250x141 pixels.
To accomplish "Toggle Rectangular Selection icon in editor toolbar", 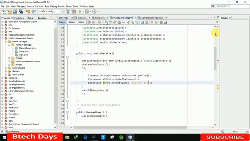I will pyautogui.click(x=123, y=22).
